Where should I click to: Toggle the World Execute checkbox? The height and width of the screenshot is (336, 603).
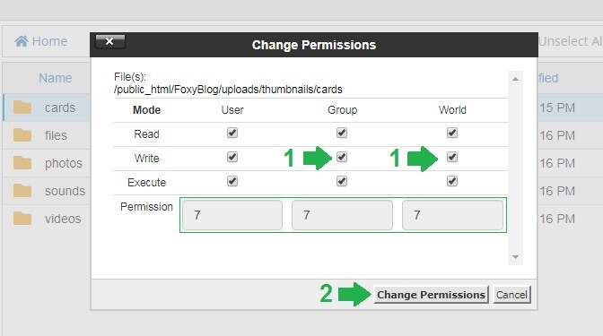click(452, 181)
